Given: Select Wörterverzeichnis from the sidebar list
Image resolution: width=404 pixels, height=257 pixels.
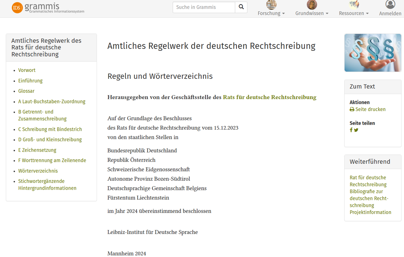Looking at the screenshot, I should coord(38,171).
